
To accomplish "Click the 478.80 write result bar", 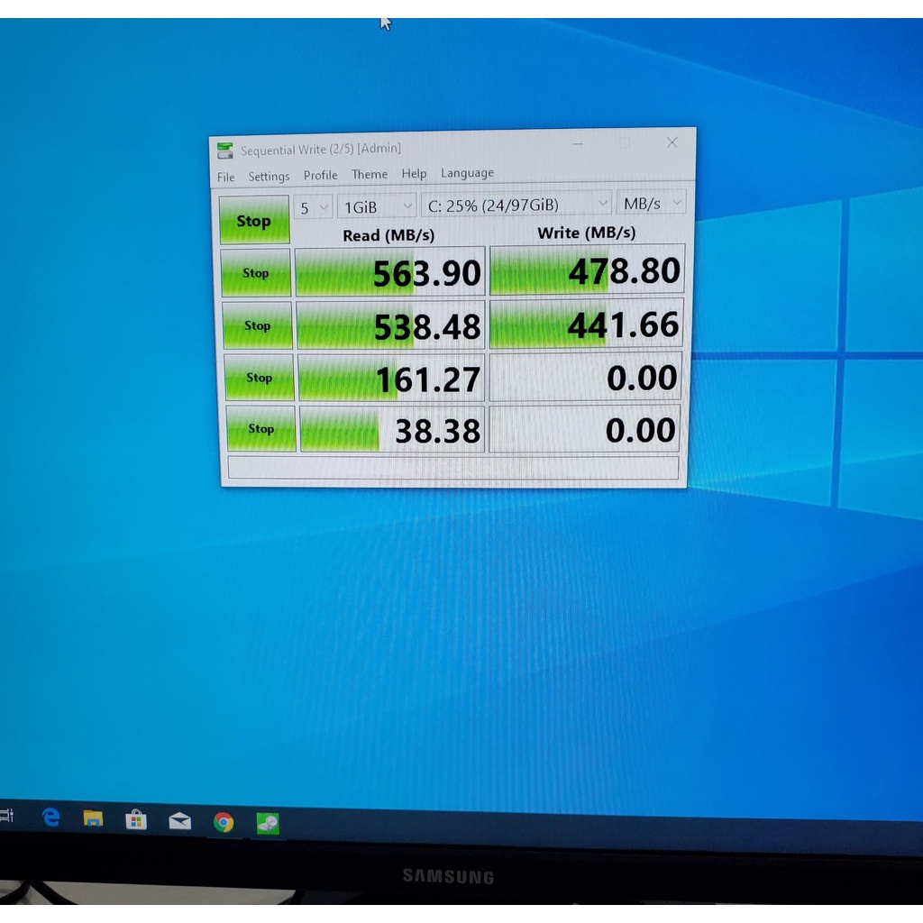I will 587,270.
